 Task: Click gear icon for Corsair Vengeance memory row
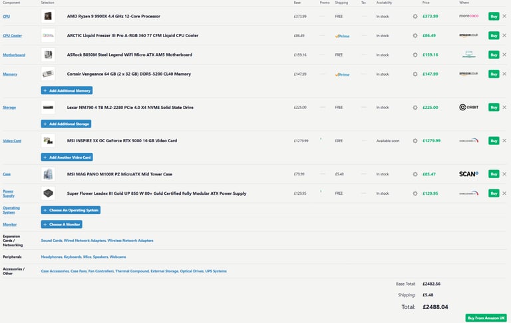pyautogui.click(x=415, y=74)
